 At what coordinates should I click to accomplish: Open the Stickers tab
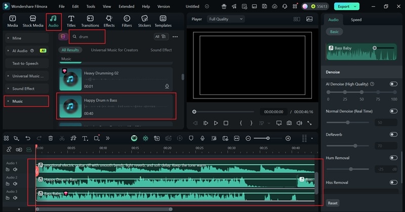(x=144, y=21)
